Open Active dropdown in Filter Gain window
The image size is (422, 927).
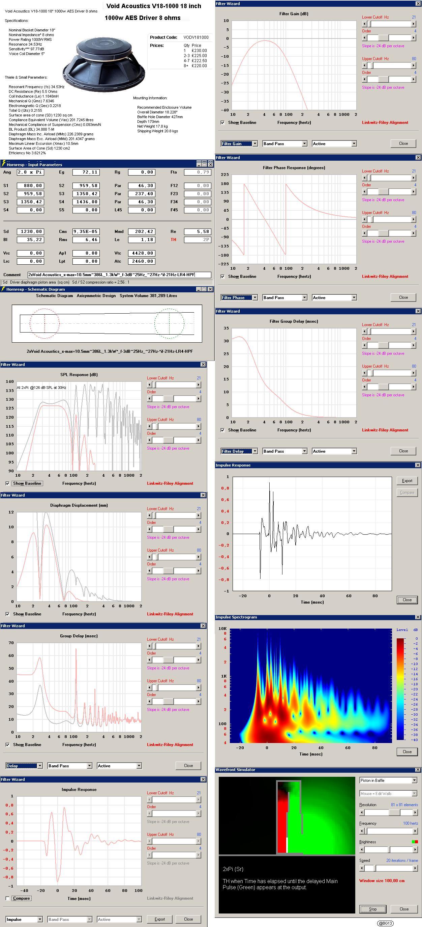coord(334,143)
